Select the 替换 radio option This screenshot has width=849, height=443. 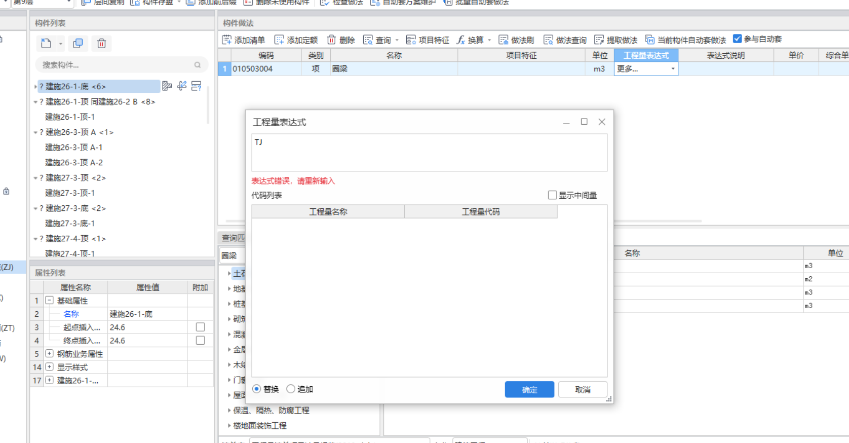coord(257,389)
